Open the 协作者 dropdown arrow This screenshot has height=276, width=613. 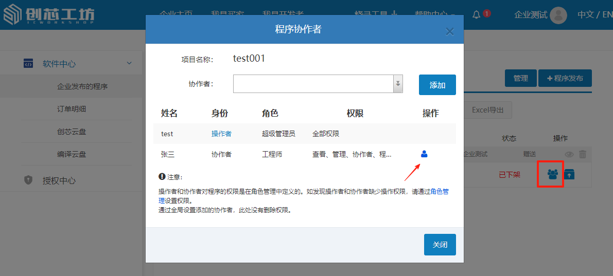397,84
